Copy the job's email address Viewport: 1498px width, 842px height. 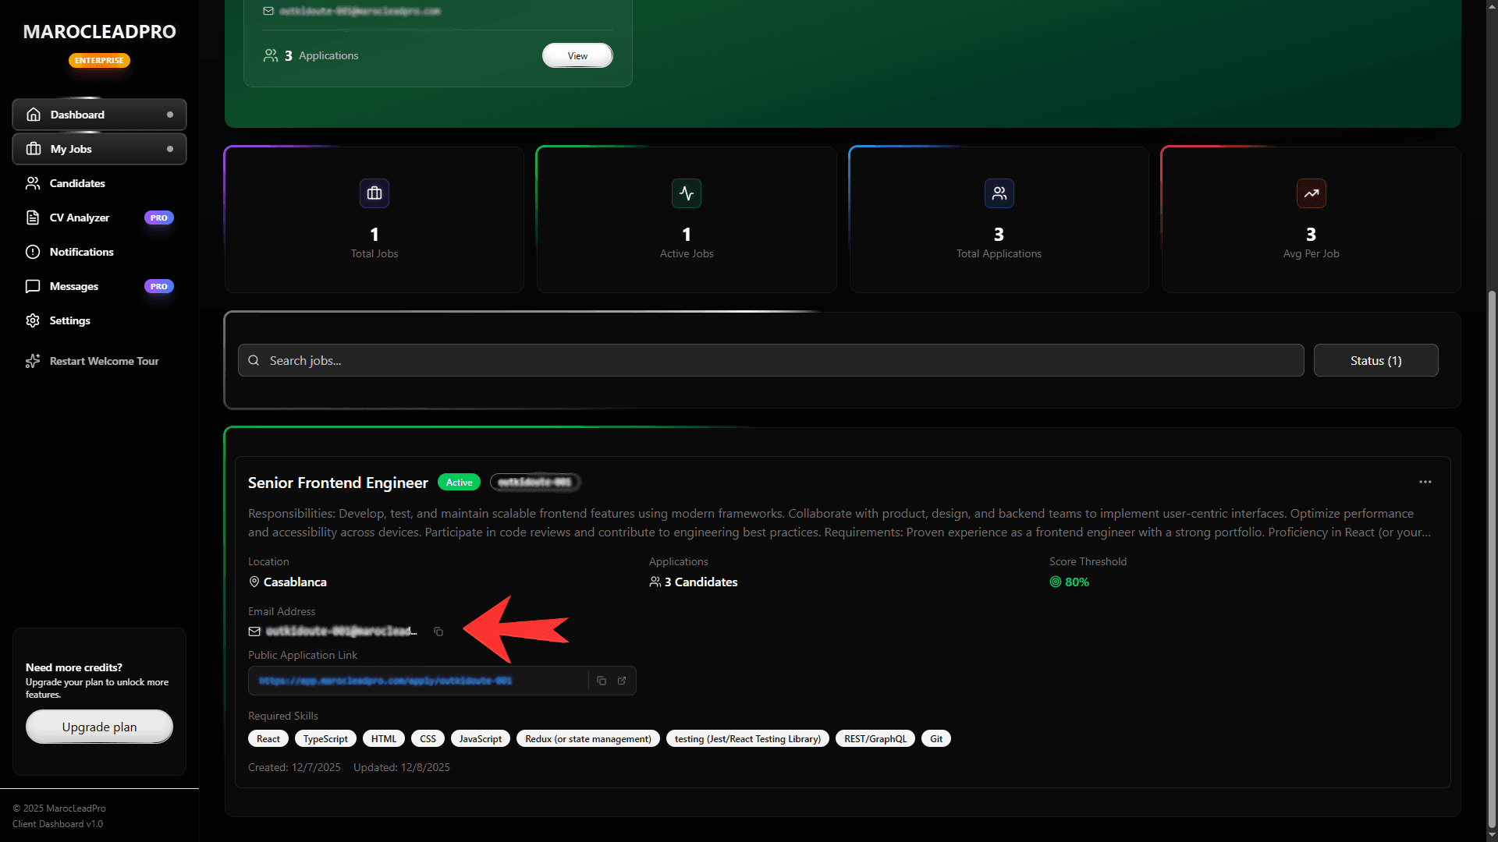click(x=438, y=631)
